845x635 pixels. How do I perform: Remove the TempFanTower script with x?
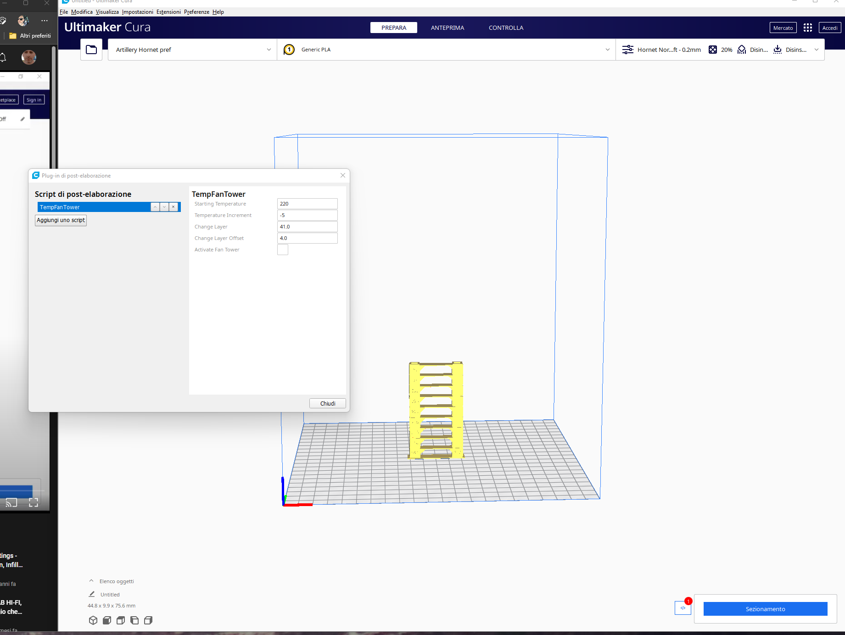pyautogui.click(x=173, y=207)
